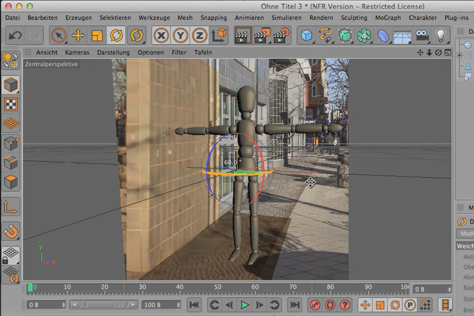Add a camera object icon
The height and width of the screenshot is (316, 474).
click(422, 36)
